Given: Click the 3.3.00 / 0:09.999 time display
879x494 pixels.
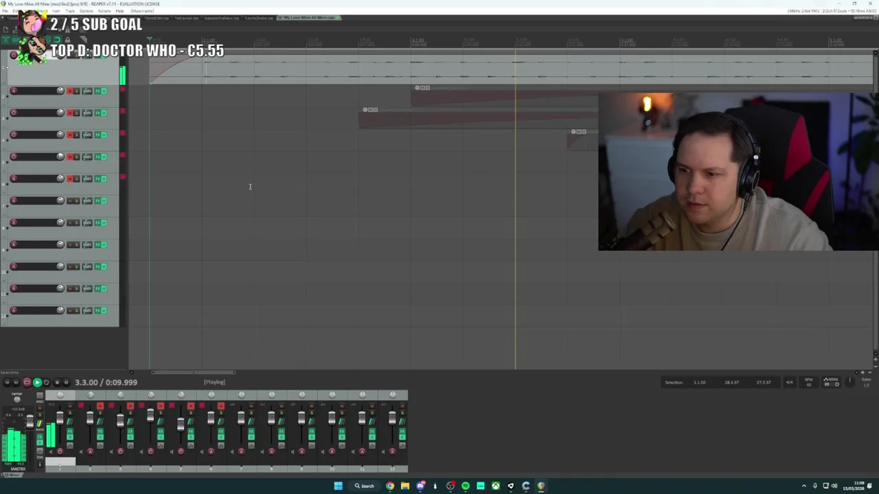Looking at the screenshot, I should coord(106,382).
